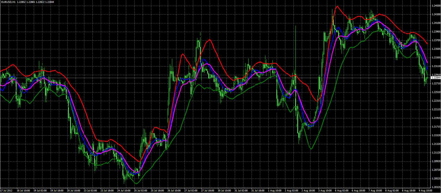Select the 17 Jul 2012 time label
Image resolution: width=441 pixels, height=193 pixels.
6,191
